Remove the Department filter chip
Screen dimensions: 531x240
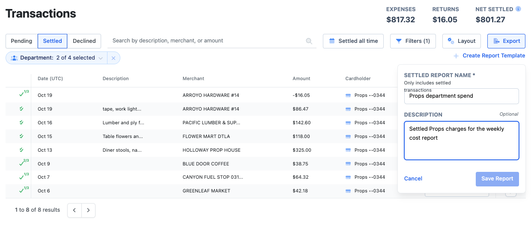[x=113, y=58]
